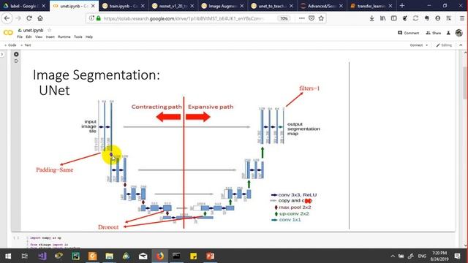Open the Runtime menu
This screenshot has height=263, width=468.
coord(64,37)
